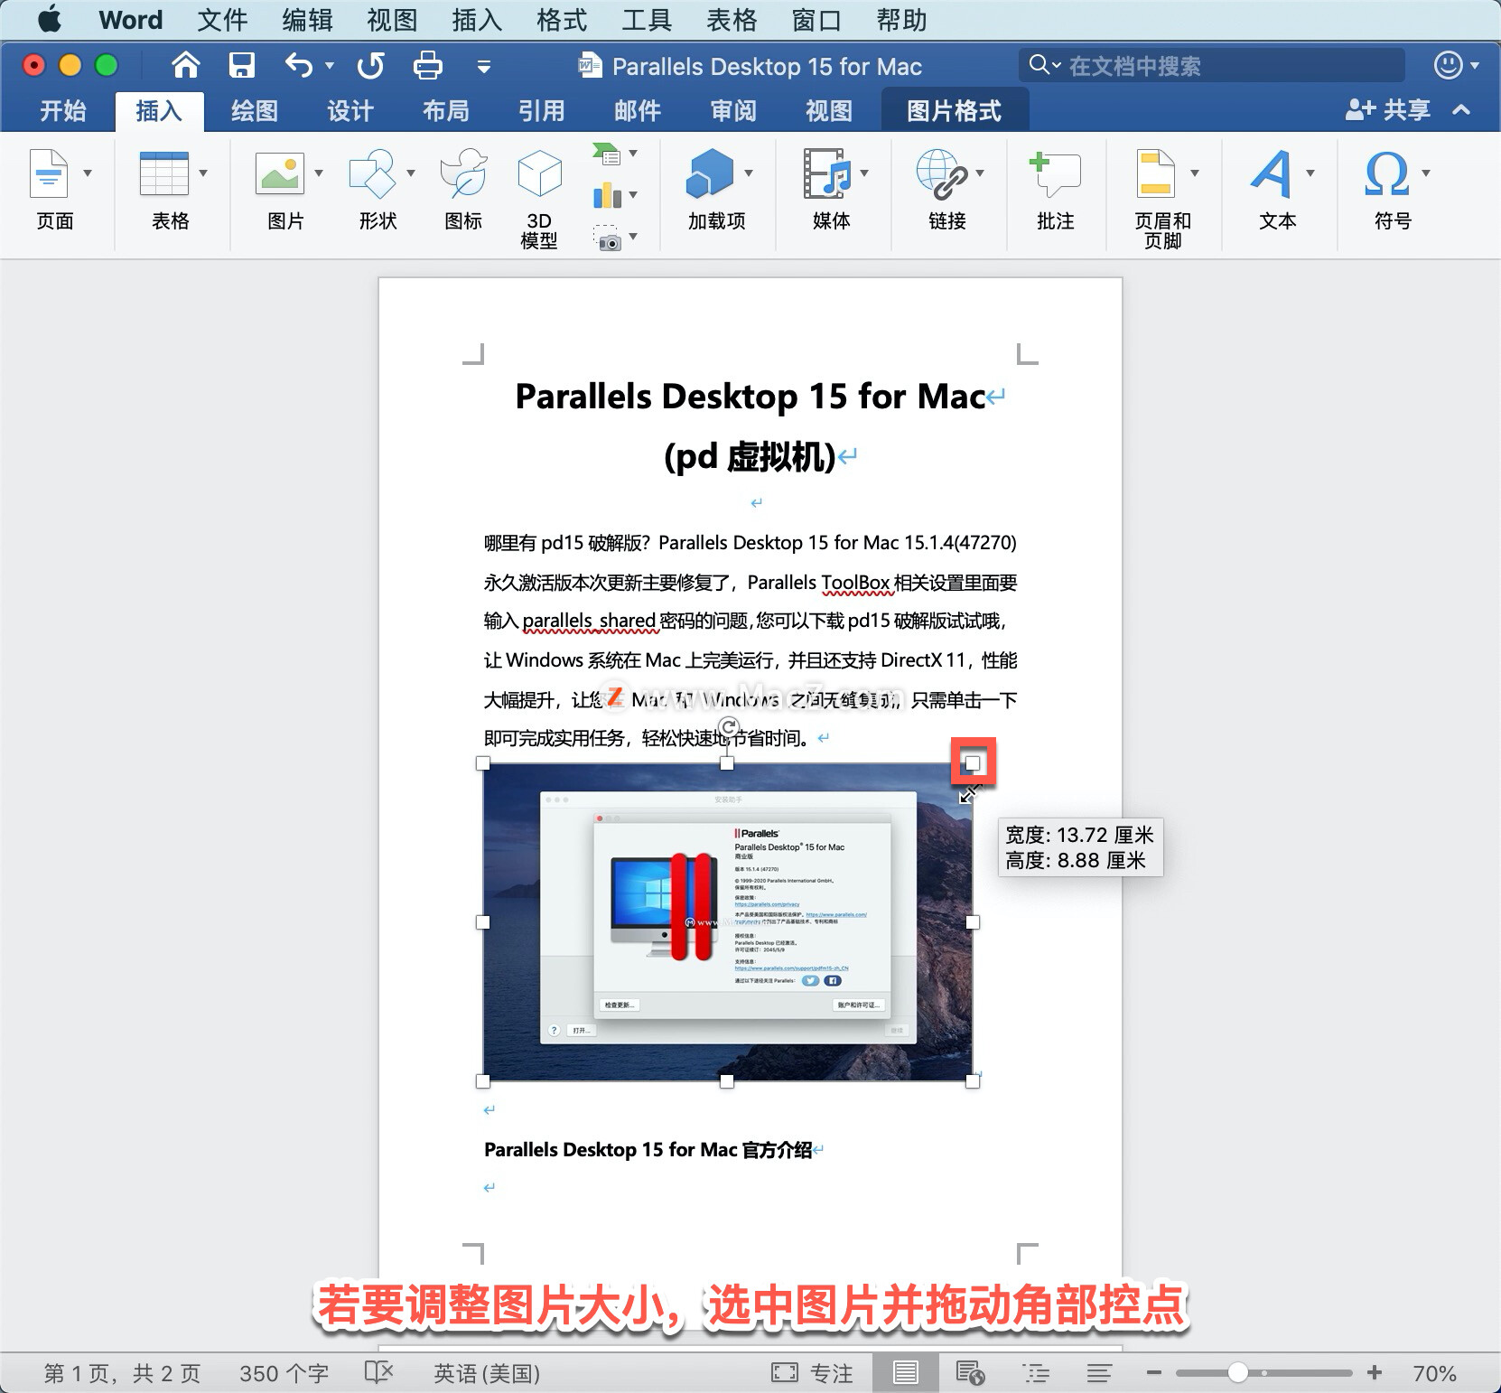Collapse the ribbon with the chevron
The width and height of the screenshot is (1501, 1393).
(x=1461, y=110)
